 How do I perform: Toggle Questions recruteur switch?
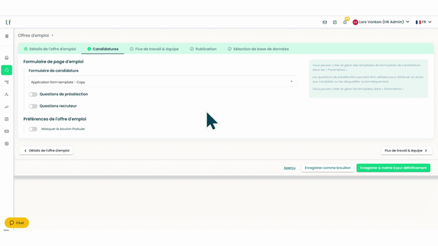click(x=33, y=106)
